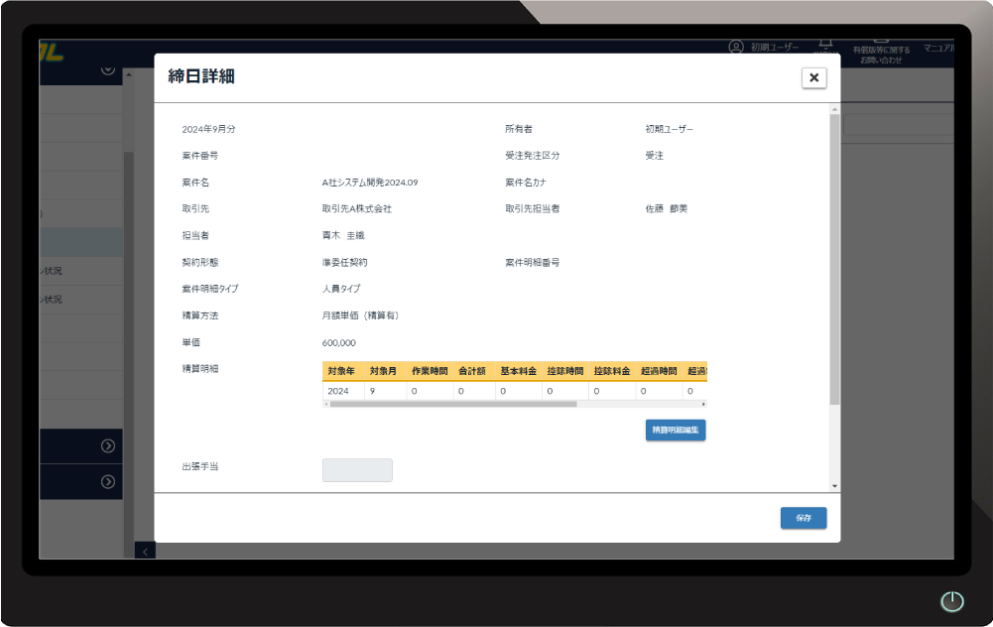Expand the upper dark sidebar section chevron

click(x=107, y=446)
